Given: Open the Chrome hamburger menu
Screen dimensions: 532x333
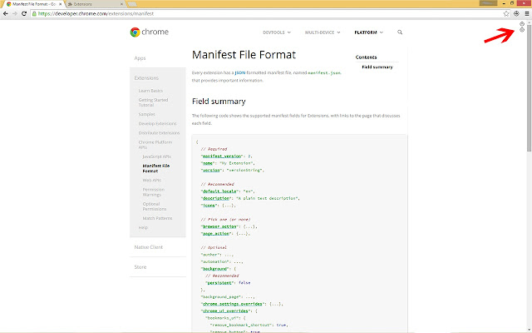Looking at the screenshot, I should click(x=527, y=13).
